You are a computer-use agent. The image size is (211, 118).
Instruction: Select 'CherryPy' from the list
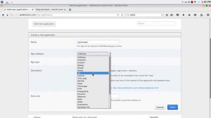93,60
